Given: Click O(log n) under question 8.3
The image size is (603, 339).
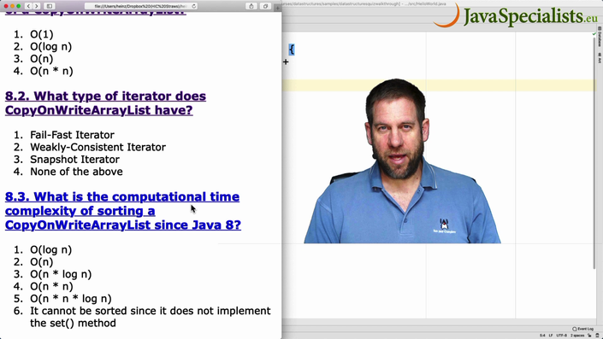Looking at the screenshot, I should point(50,250).
